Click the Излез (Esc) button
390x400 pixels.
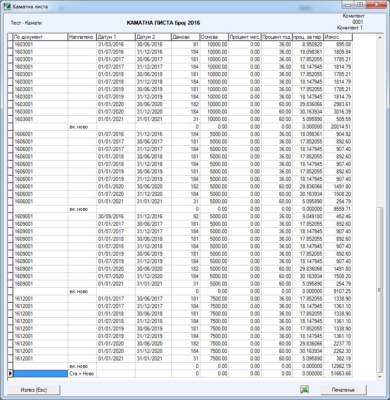click(34, 390)
